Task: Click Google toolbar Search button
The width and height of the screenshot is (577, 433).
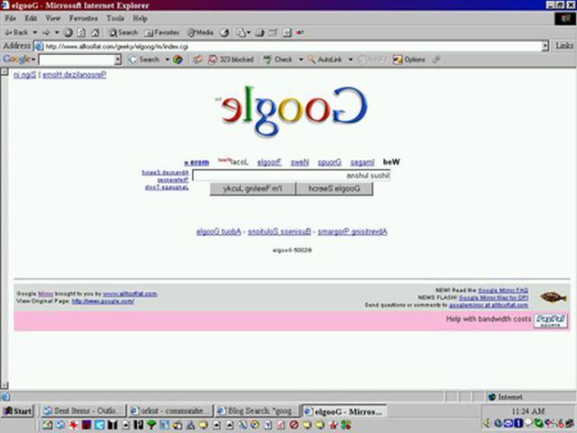Action: 143,60
